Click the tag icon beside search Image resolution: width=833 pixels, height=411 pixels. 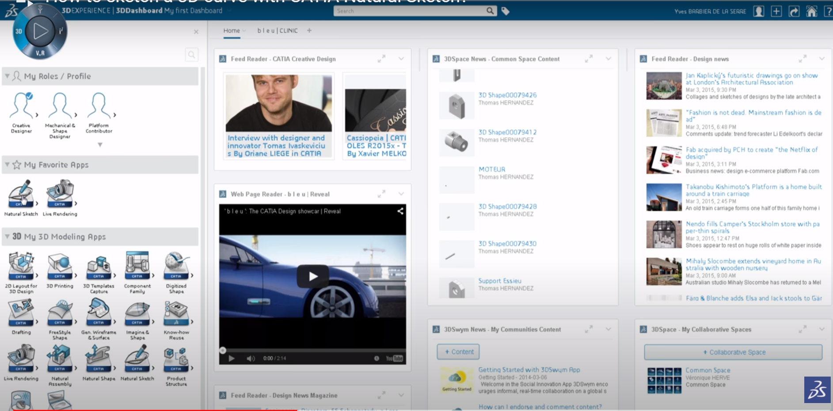click(506, 11)
